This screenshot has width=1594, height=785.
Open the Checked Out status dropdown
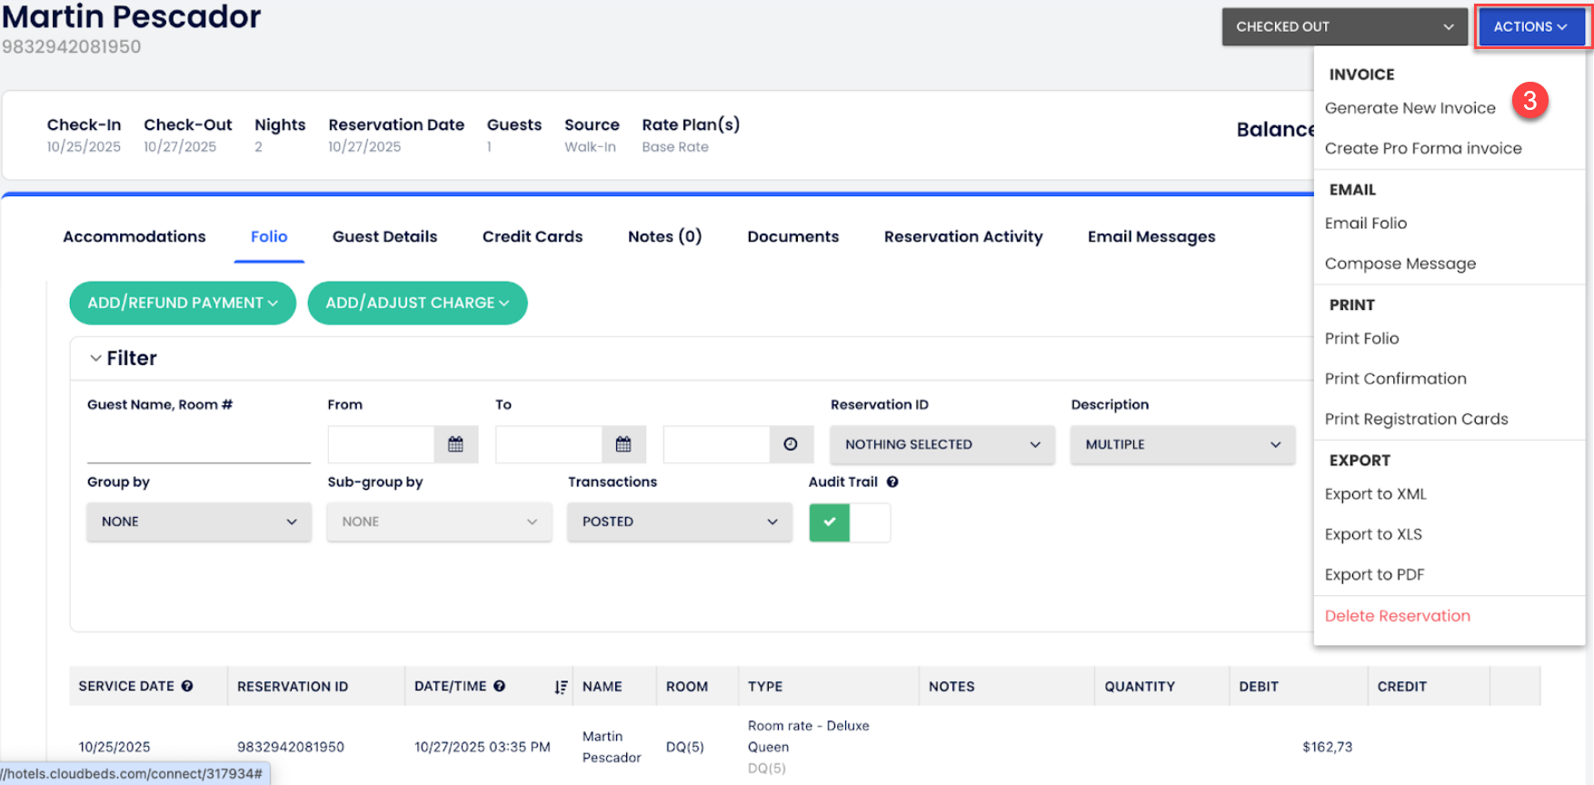click(1343, 27)
